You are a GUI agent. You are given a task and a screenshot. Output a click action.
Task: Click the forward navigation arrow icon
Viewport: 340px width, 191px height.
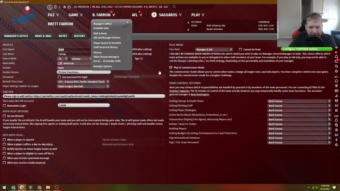pyautogui.click(x=59, y=7)
